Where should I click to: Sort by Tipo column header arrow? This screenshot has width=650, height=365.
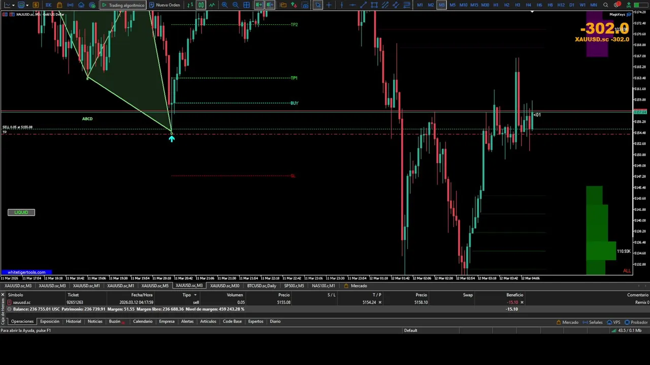[x=194, y=295]
